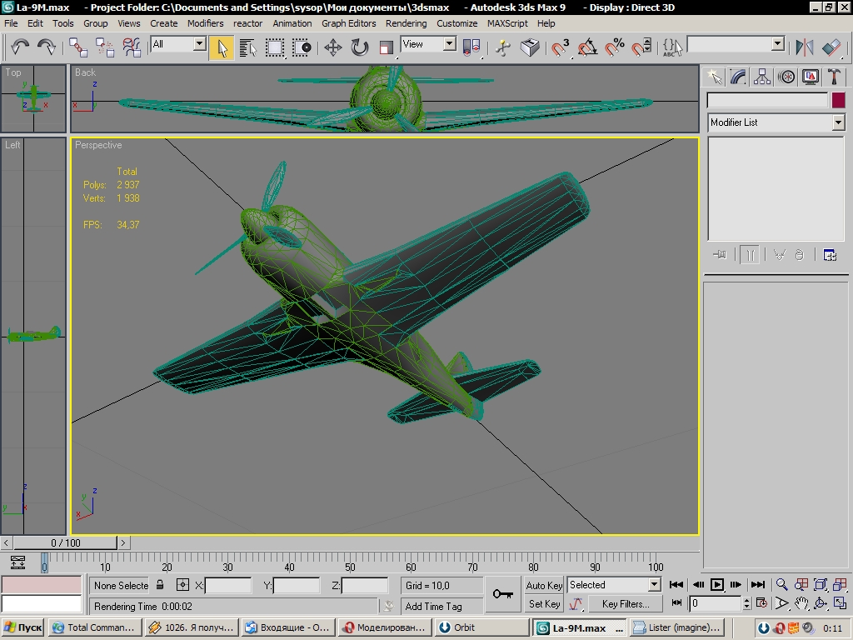The width and height of the screenshot is (853, 640).
Task: Activate the Pan View hand tool
Action: tap(801, 603)
